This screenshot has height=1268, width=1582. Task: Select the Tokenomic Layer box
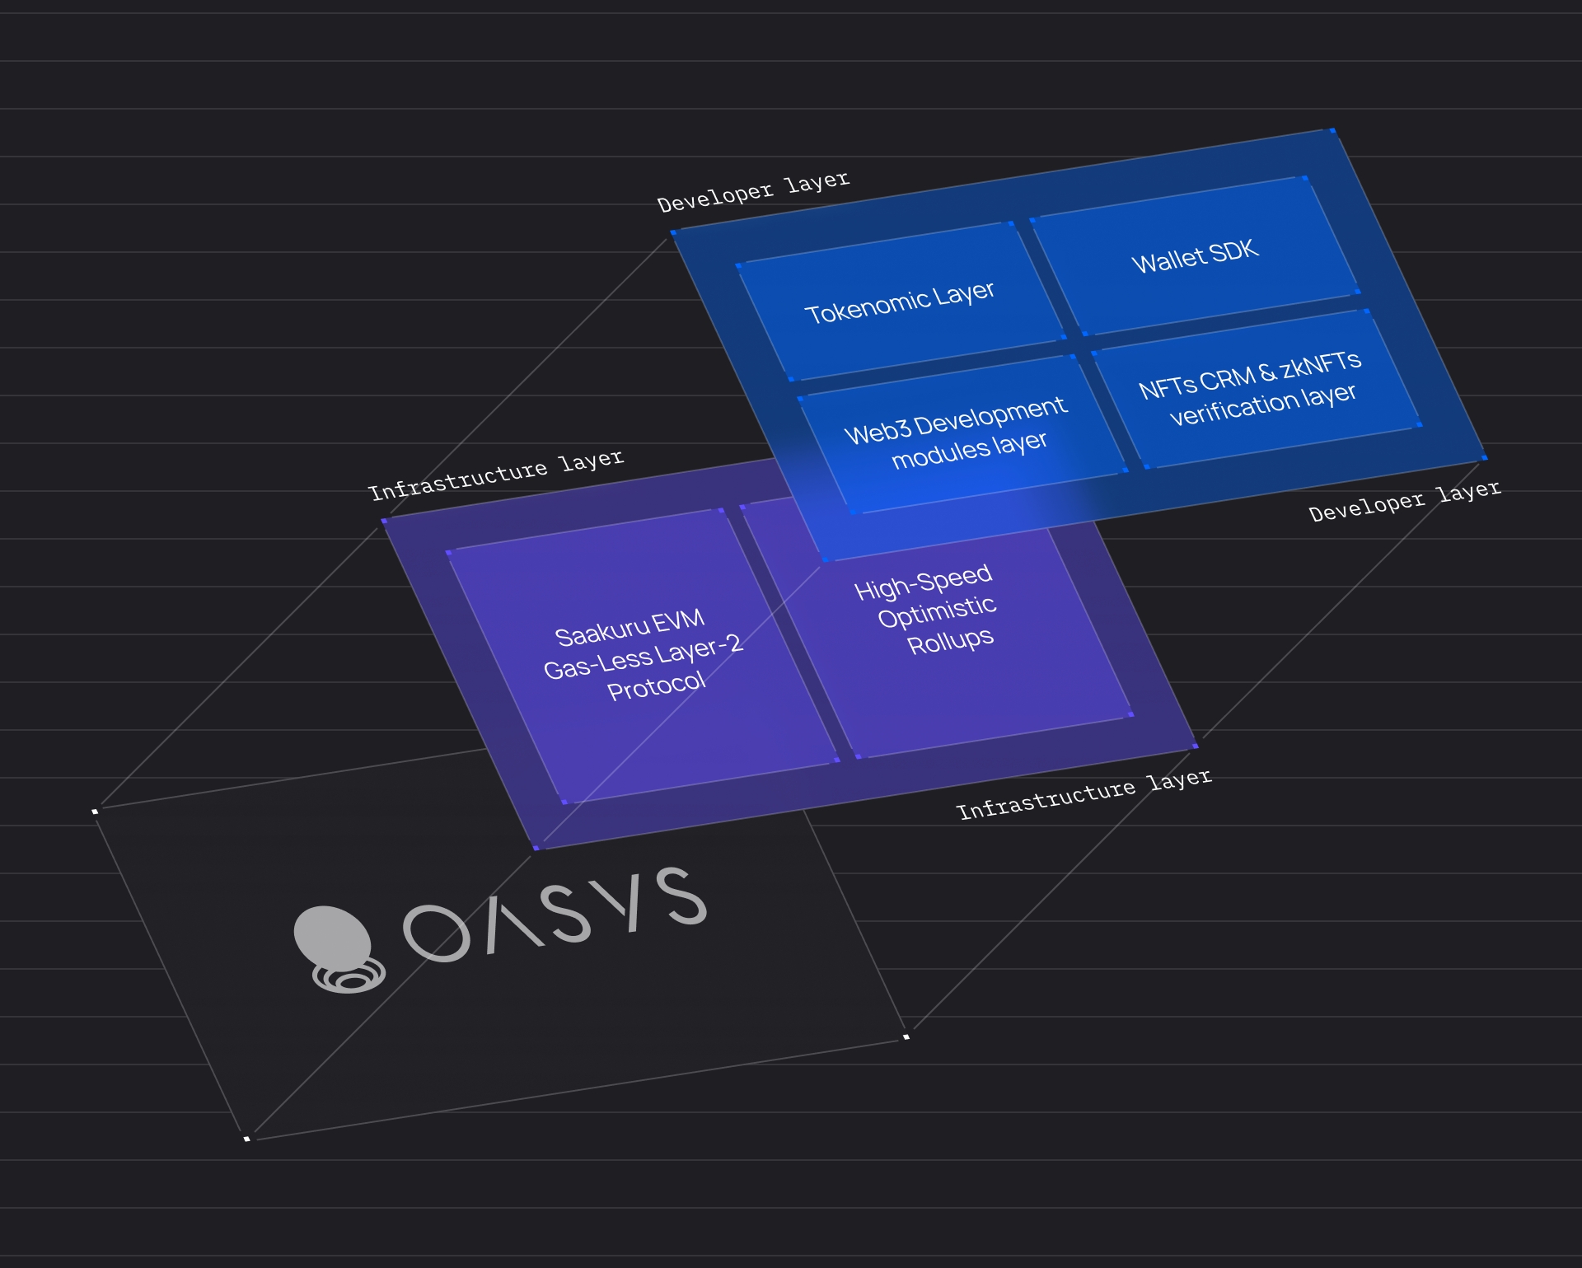[x=900, y=302]
